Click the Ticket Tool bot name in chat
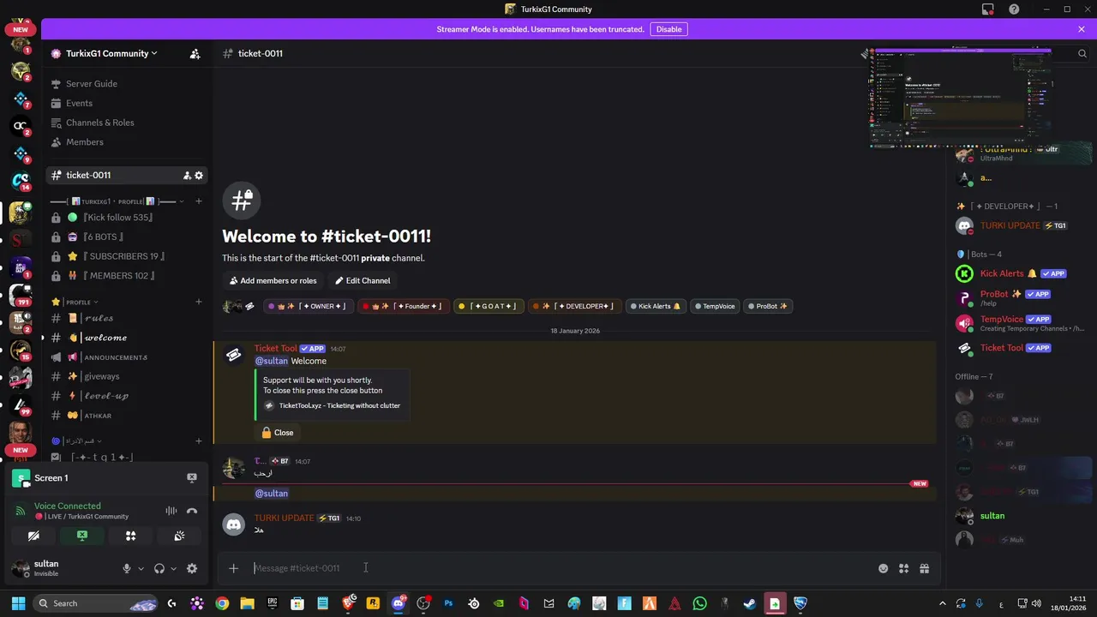This screenshot has height=617, width=1097. click(x=275, y=349)
